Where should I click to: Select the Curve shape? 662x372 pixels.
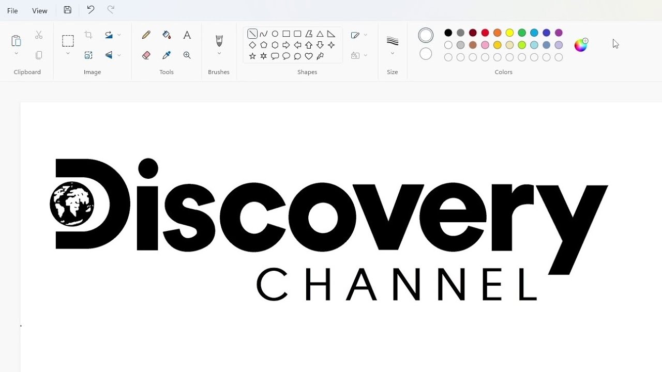[x=264, y=34]
